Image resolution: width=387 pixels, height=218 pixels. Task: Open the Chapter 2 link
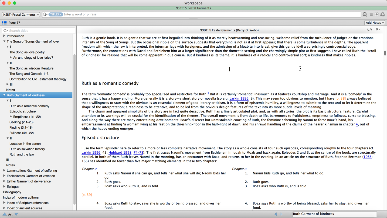(96, 169)
